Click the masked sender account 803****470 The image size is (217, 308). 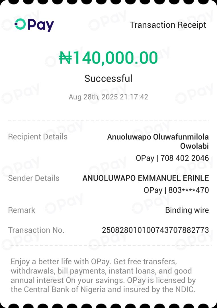(189, 190)
